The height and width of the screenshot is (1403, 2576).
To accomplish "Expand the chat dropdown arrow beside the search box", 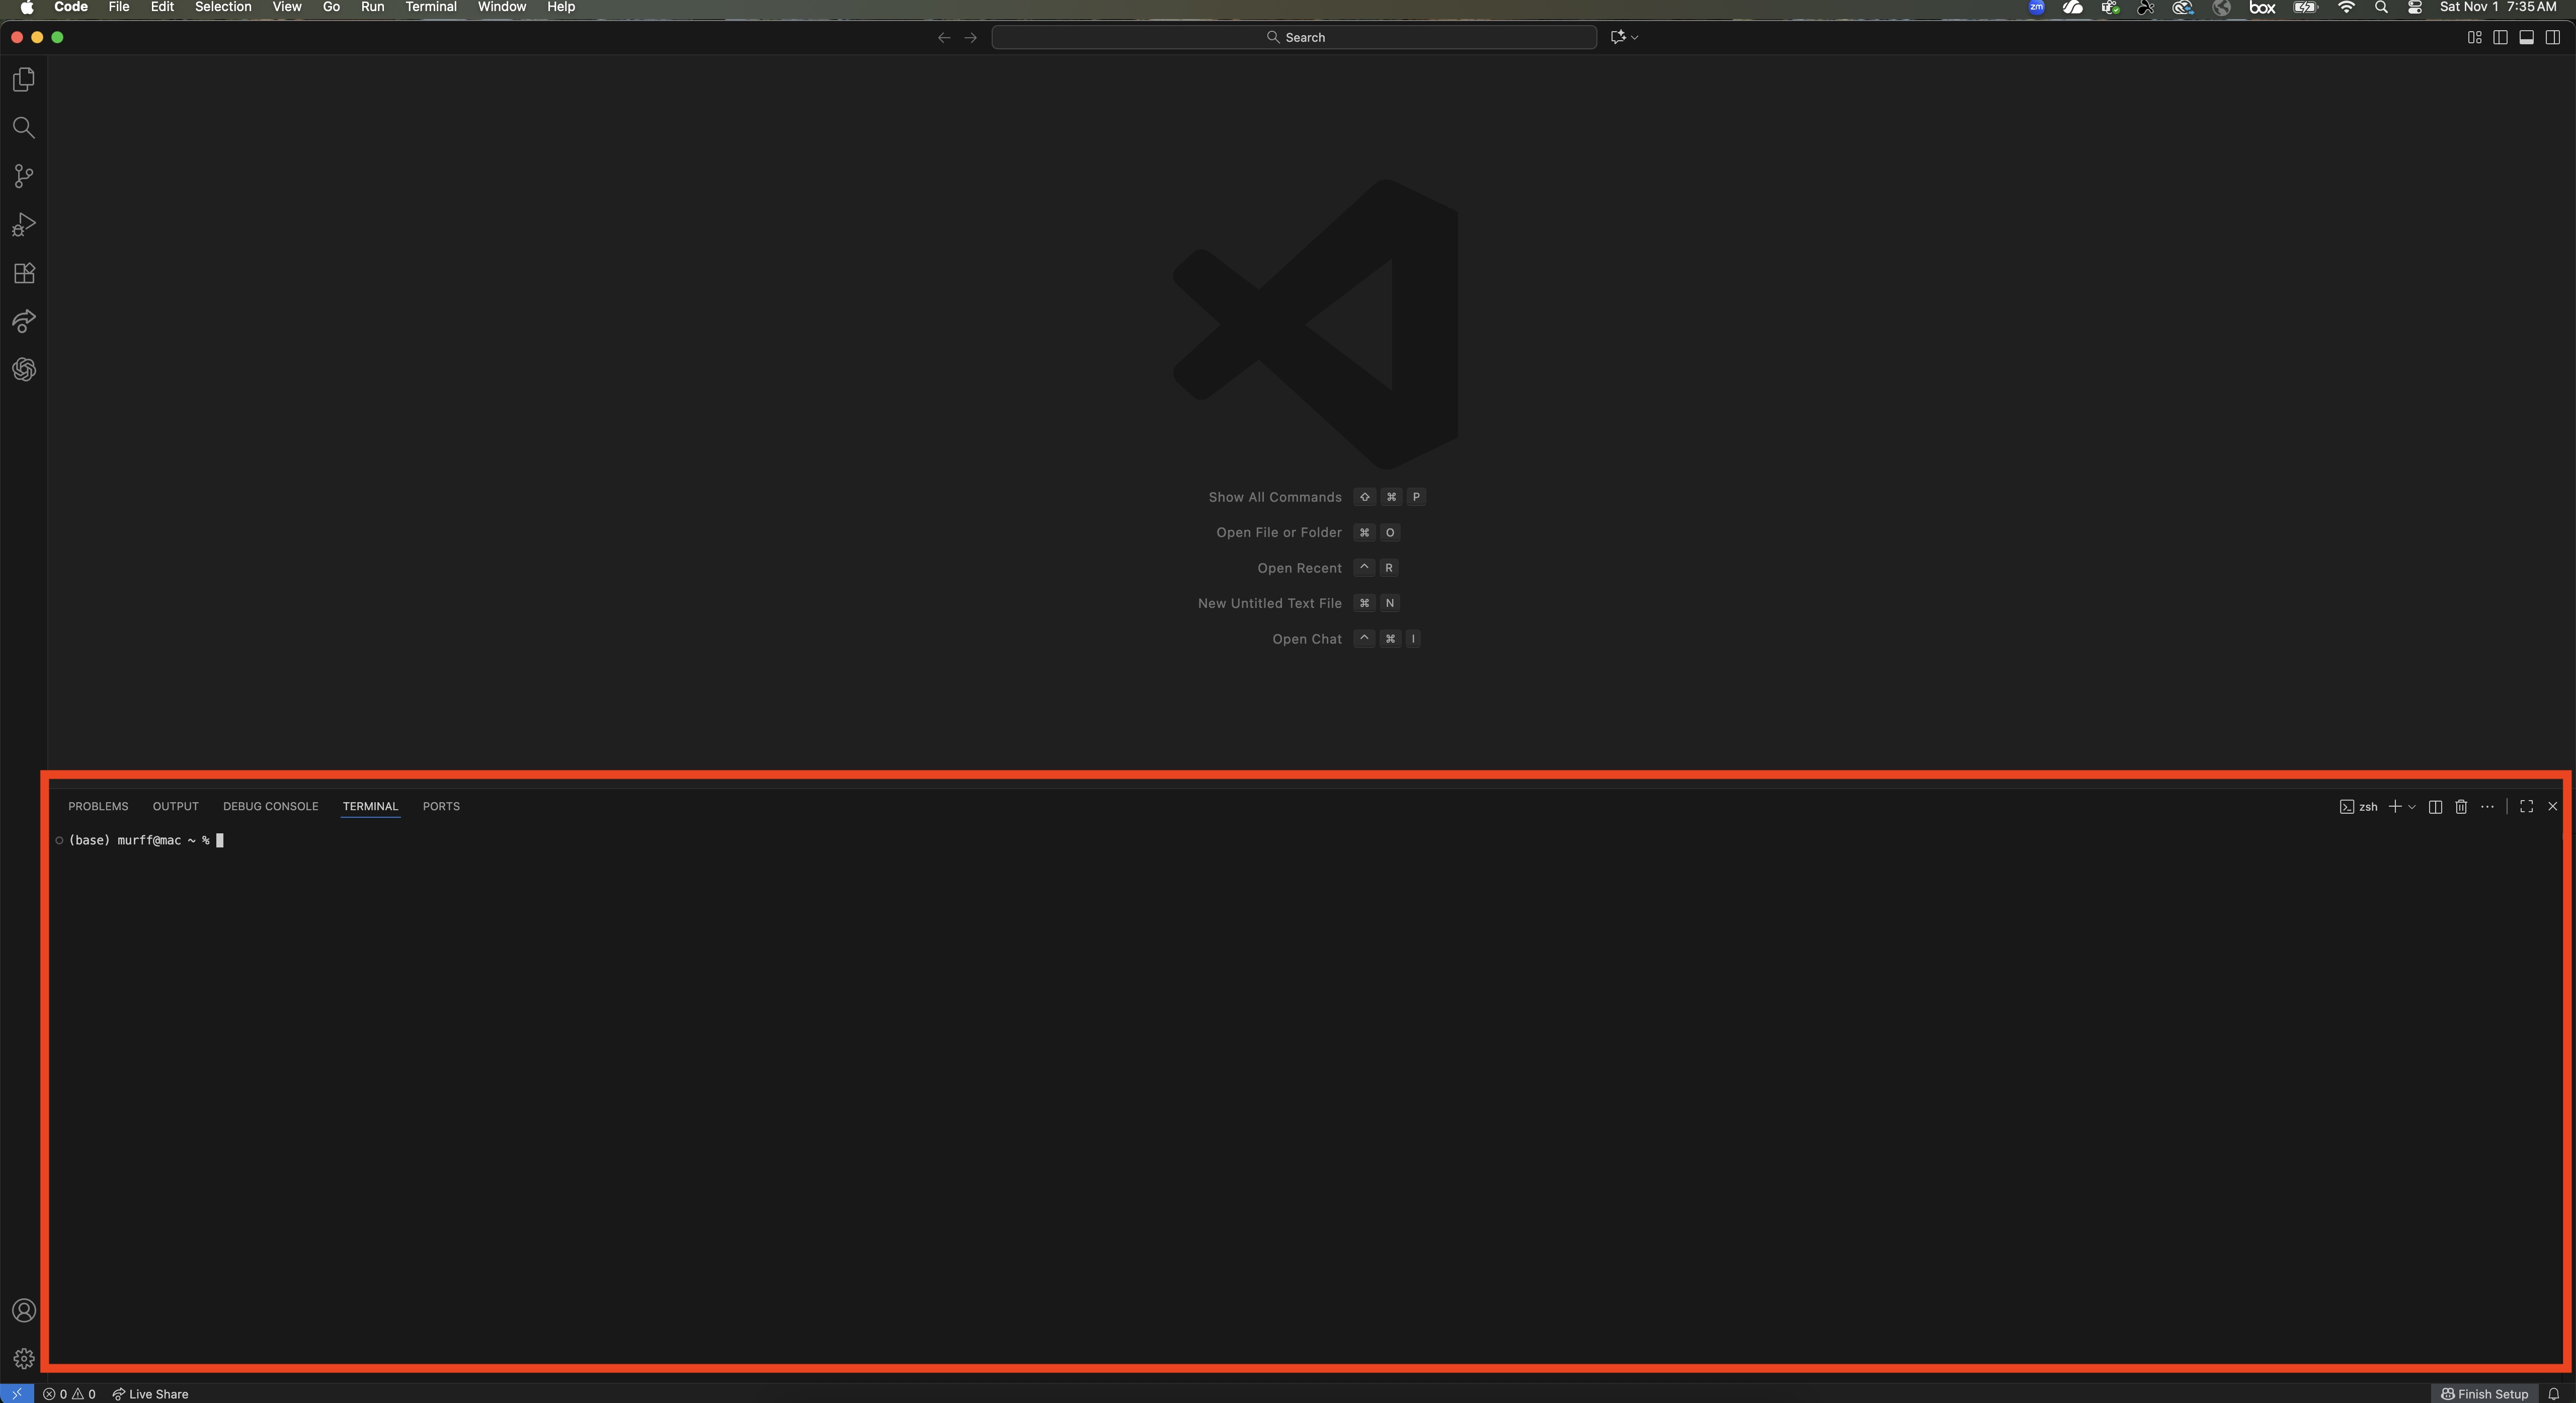I will [x=1635, y=37].
